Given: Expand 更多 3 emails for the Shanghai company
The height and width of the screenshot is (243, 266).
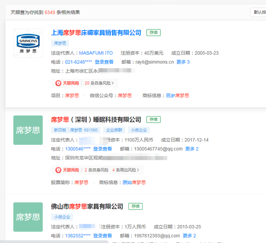Looking at the screenshot, I should tap(183, 62).
